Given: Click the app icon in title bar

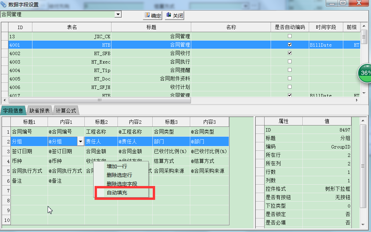Looking at the screenshot, I should (4, 4).
